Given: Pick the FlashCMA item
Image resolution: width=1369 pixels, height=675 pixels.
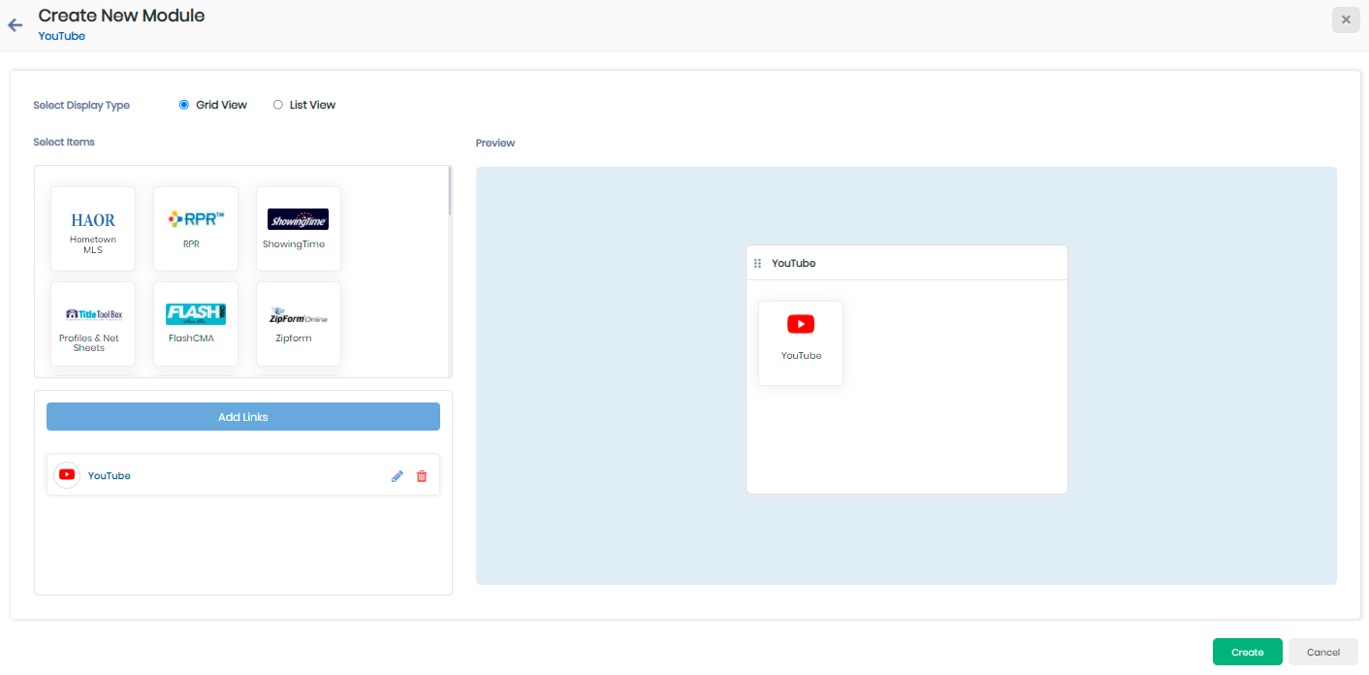Looking at the screenshot, I should pyautogui.click(x=196, y=324).
